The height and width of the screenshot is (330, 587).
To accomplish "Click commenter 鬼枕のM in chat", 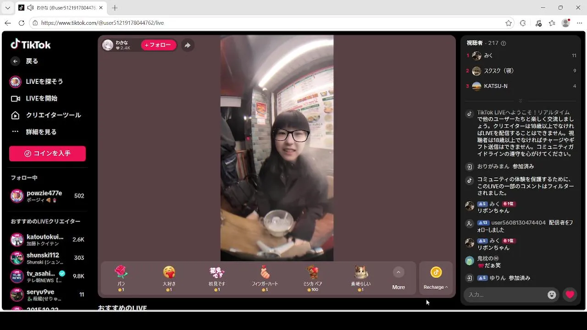I will coord(488,258).
